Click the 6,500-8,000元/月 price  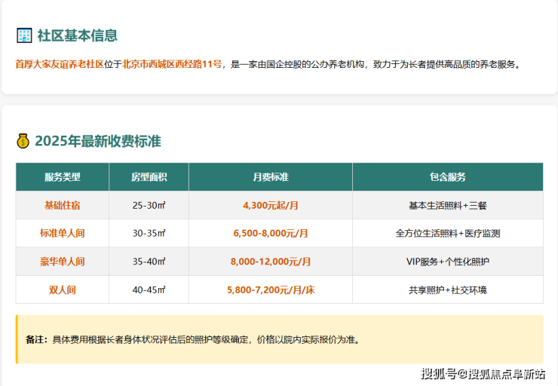point(270,233)
